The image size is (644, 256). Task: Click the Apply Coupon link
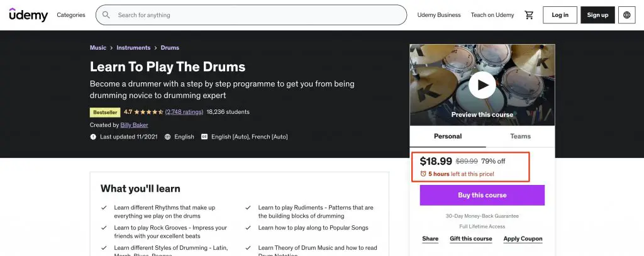523,239
